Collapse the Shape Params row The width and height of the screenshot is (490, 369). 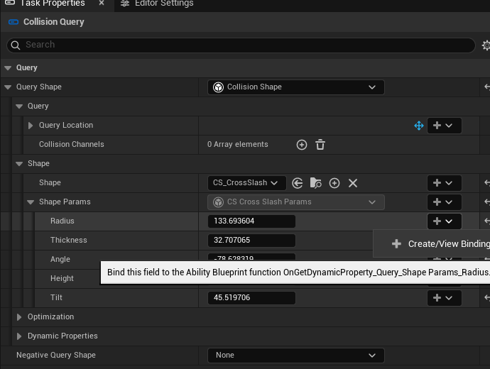(x=31, y=202)
